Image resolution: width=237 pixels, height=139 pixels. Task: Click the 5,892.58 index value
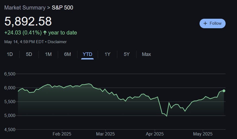28,21
